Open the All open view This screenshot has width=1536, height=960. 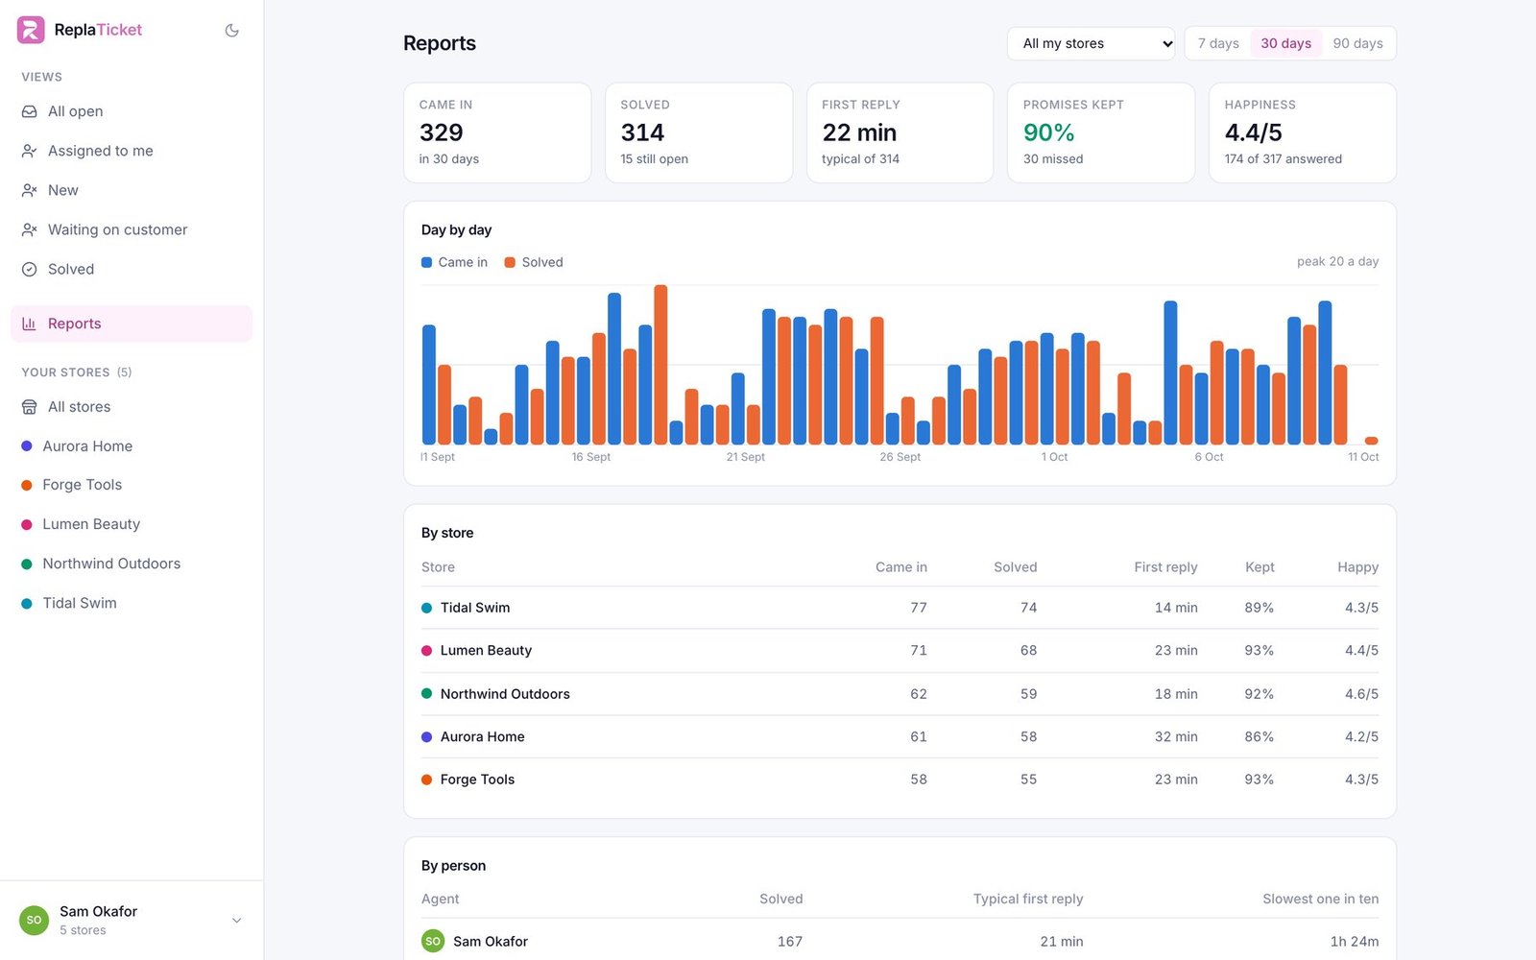[x=132, y=111]
